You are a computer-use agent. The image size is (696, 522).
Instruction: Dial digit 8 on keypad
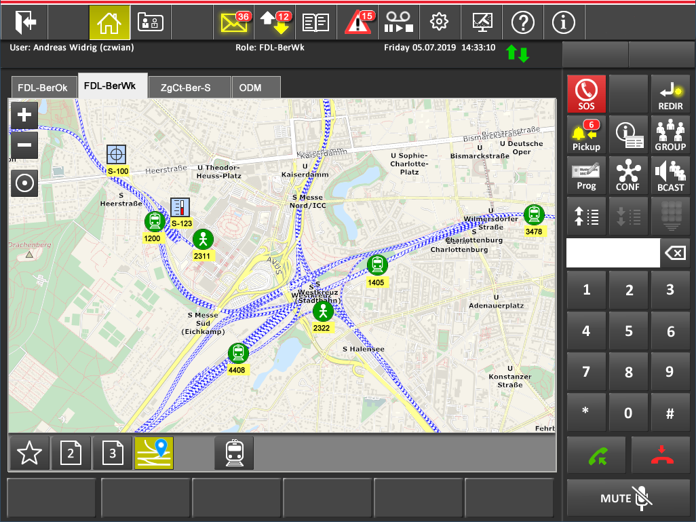point(629,372)
